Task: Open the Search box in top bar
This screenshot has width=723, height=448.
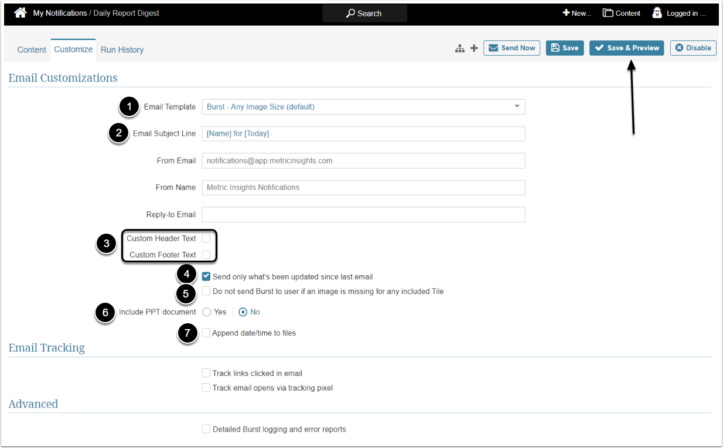Action: coord(364,13)
